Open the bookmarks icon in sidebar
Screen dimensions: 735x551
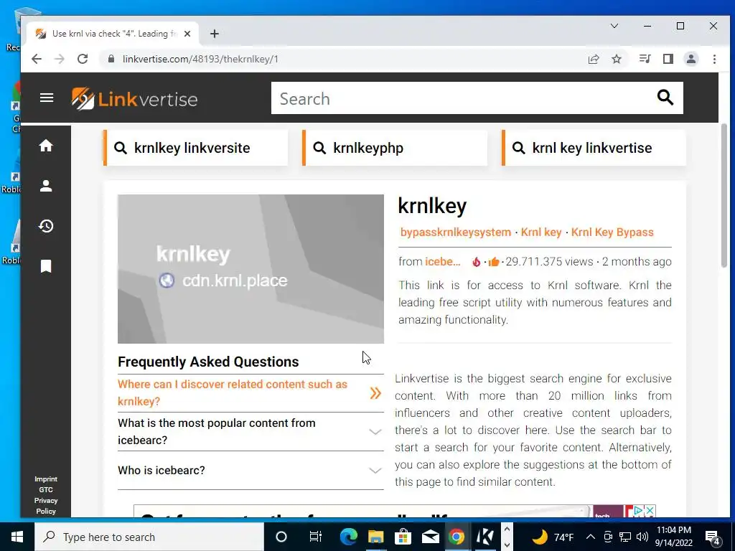click(46, 266)
